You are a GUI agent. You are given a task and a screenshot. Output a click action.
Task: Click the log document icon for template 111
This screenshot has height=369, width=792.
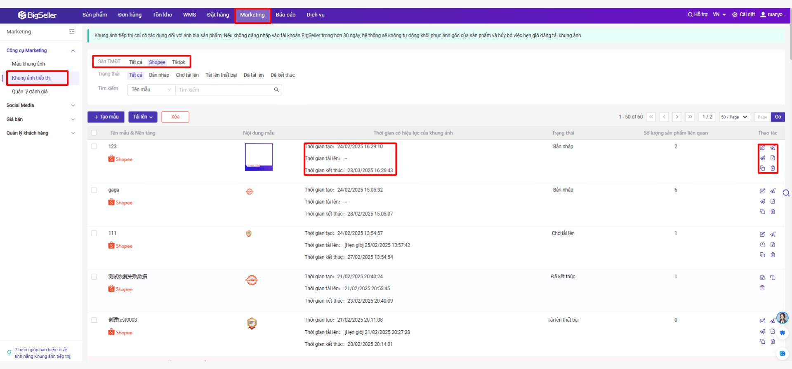773,244
